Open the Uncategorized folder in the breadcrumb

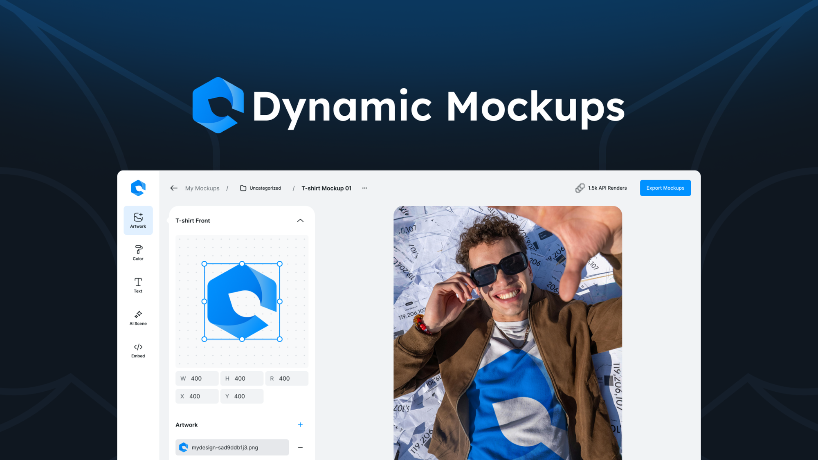pos(265,188)
